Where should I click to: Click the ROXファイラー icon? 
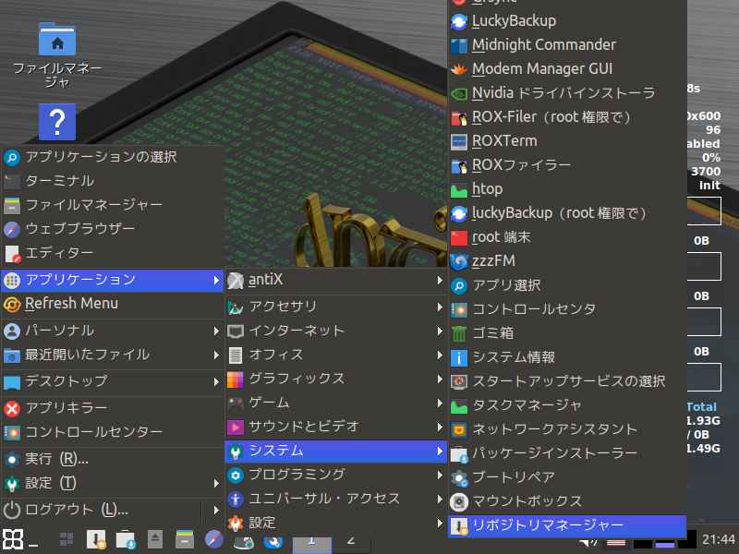point(458,166)
